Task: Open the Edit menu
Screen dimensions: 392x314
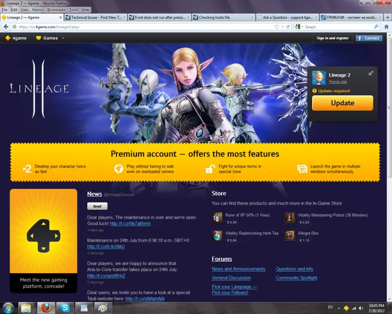Action: coord(14,10)
